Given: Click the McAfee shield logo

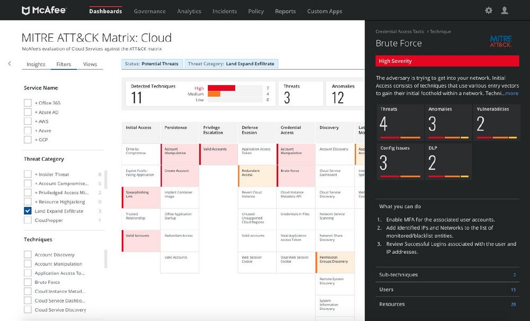Looking at the screenshot, I should pos(25,11).
